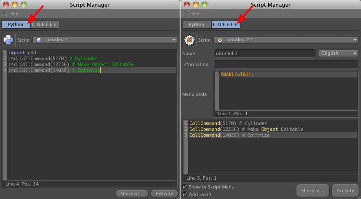
Task: Click the Python logo icon in left panel
Action: coord(8,40)
